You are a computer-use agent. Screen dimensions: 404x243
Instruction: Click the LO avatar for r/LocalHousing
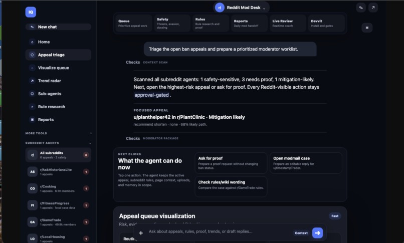pos(33,238)
